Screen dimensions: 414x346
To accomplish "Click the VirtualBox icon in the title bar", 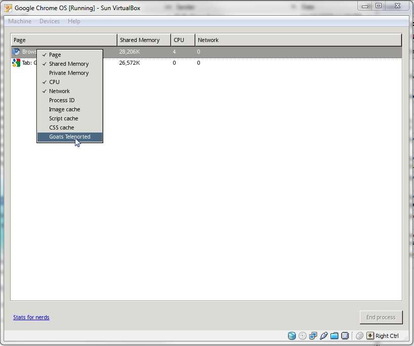I will coord(8,8).
